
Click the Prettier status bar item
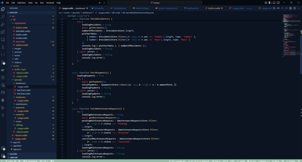291,161
